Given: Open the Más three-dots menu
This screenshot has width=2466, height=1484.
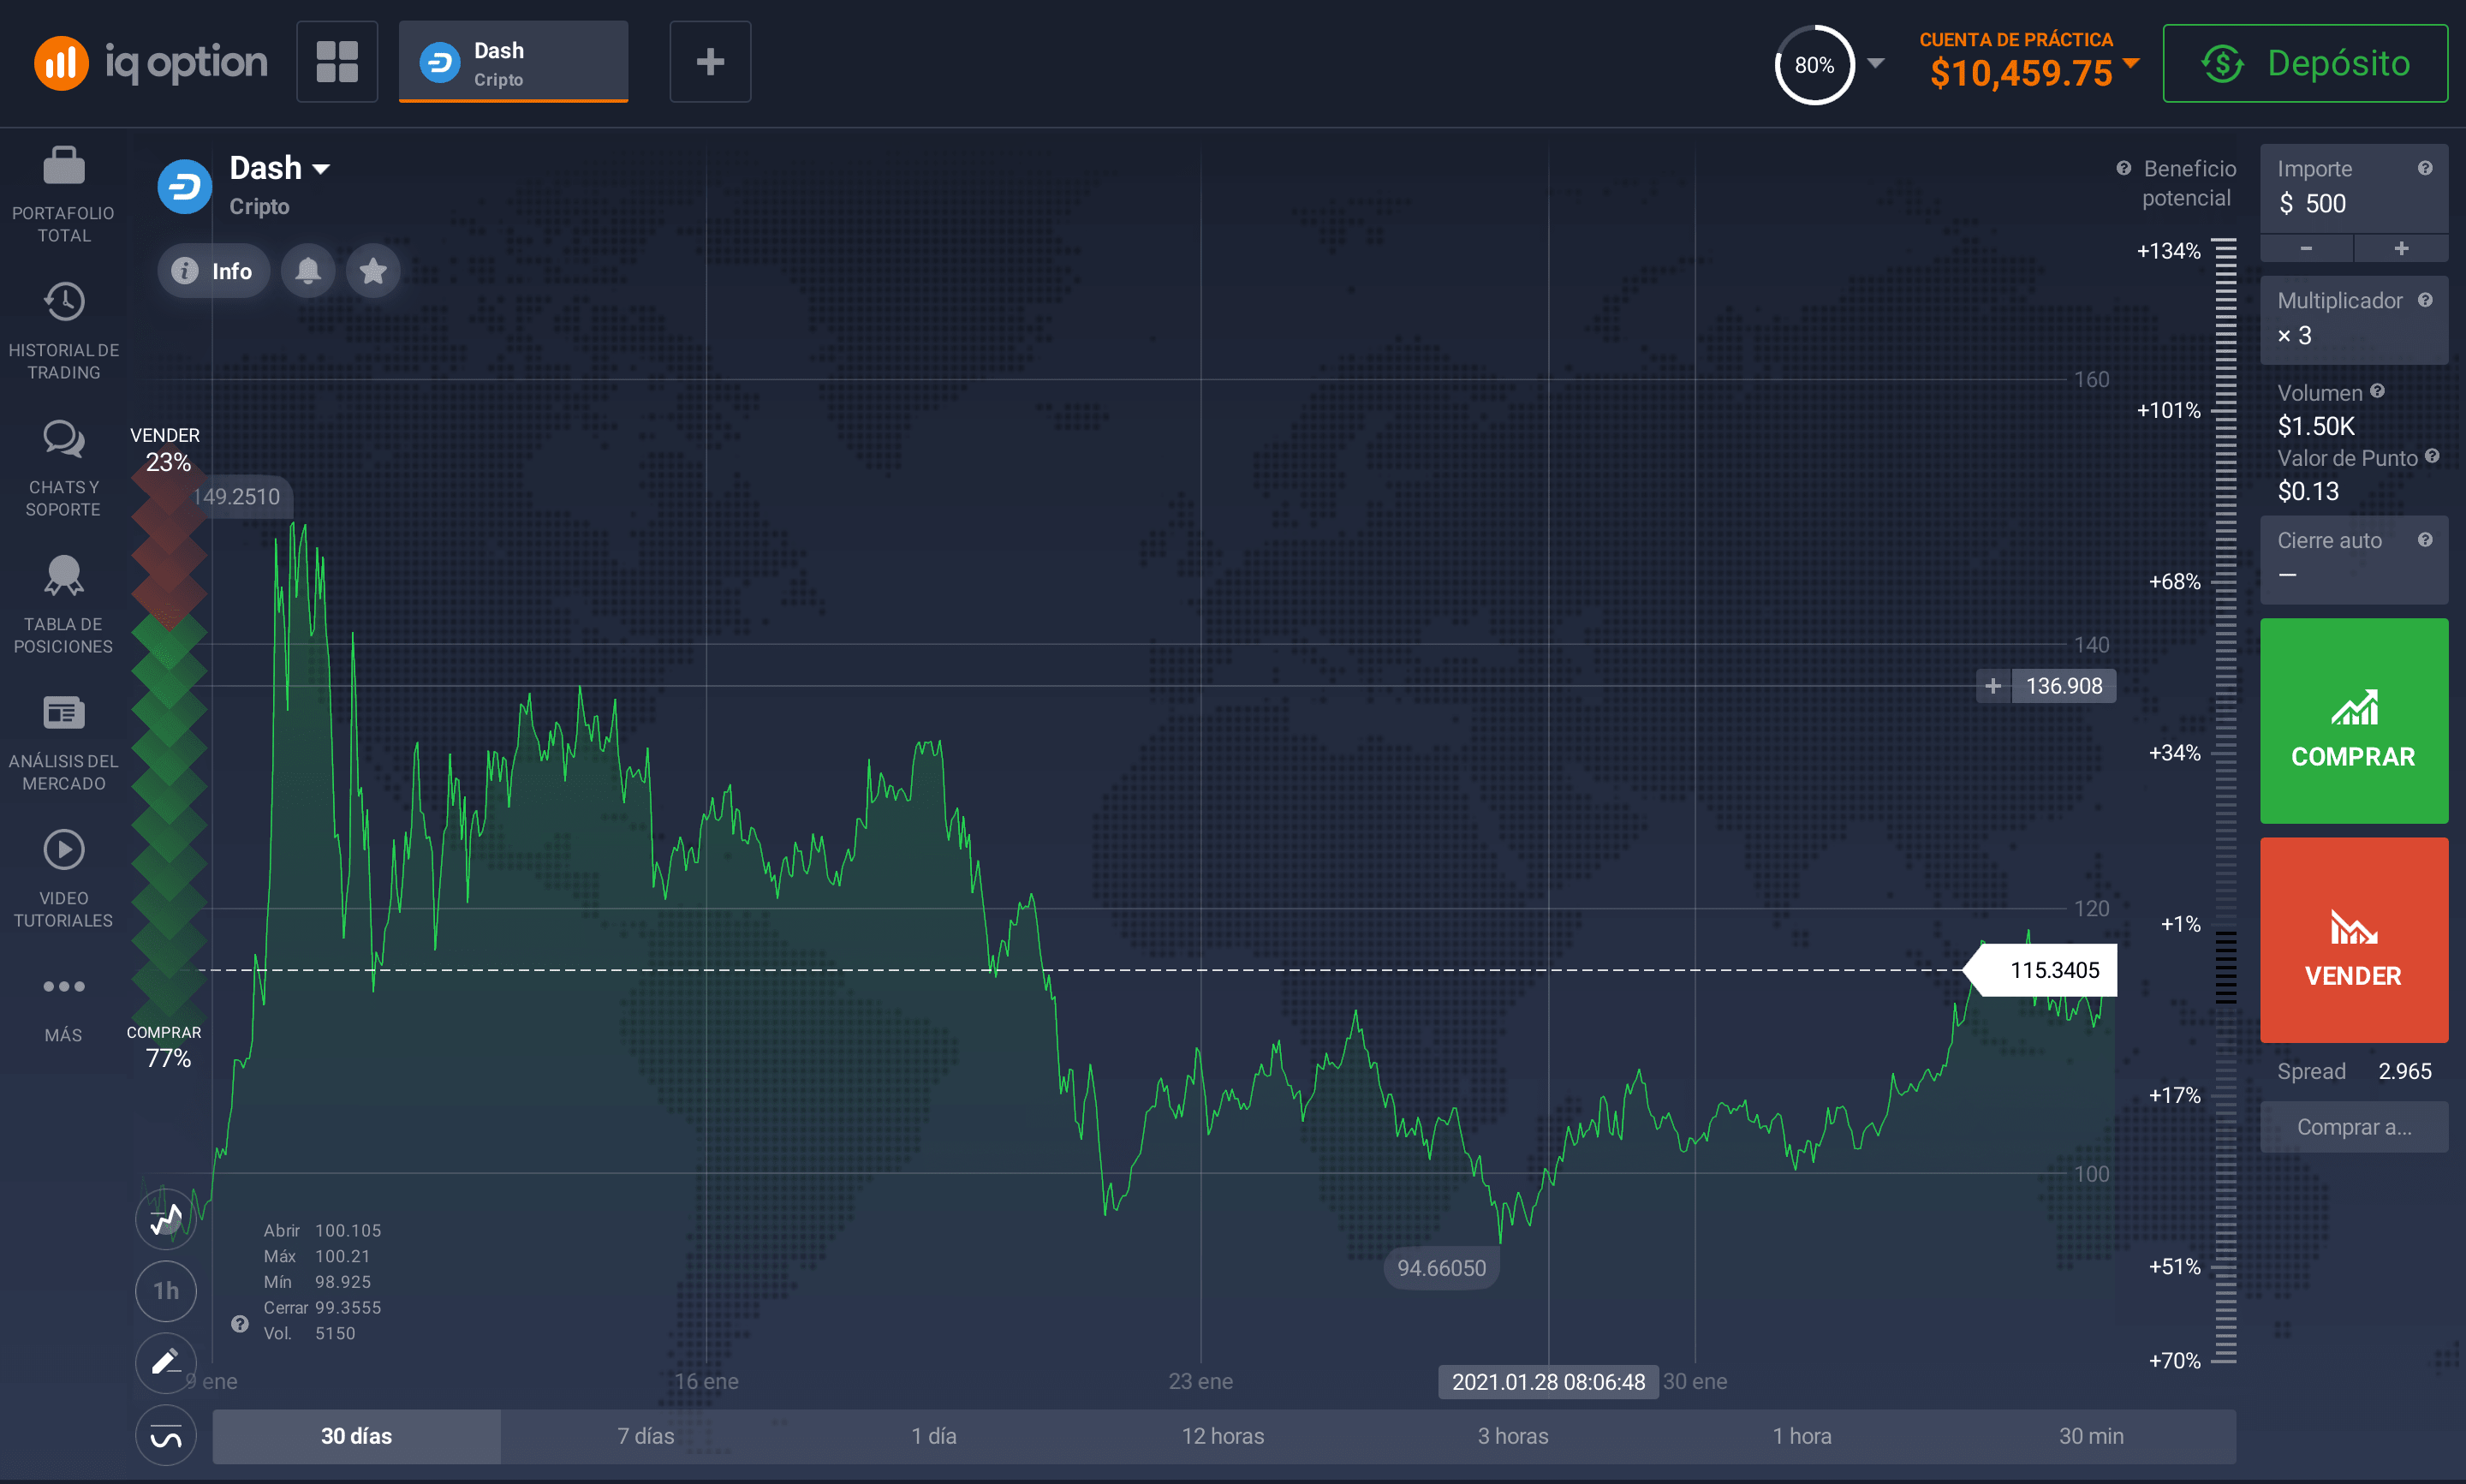Looking at the screenshot, I should tap(64, 987).
